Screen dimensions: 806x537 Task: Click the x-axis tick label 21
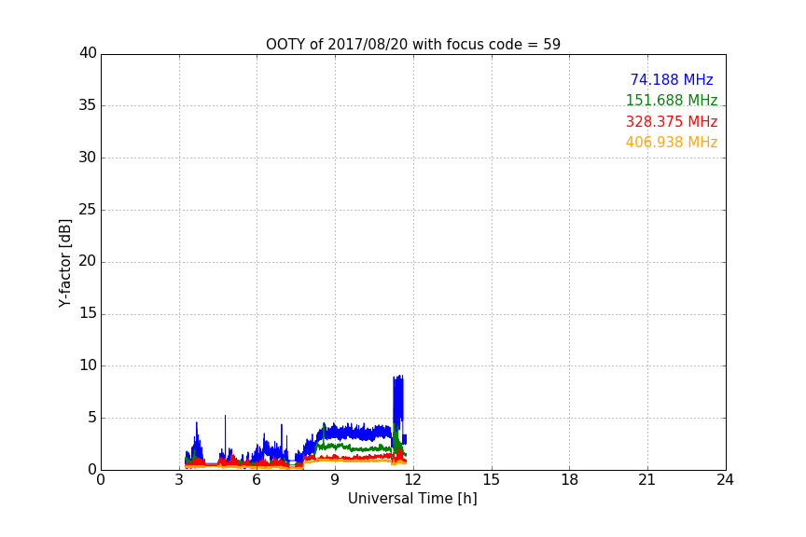pos(647,480)
